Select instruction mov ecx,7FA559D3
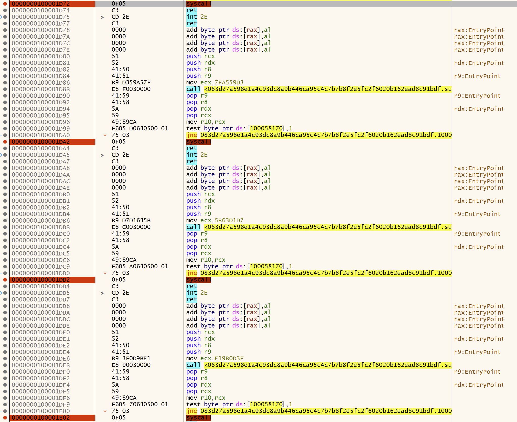This screenshot has height=422, width=517. [215, 83]
